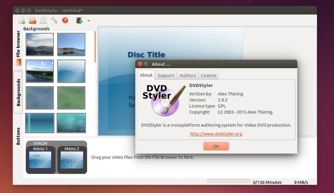Pick the blurry green background thumbnail
Image resolution: width=334 pixels, height=193 pixels.
pos(71,97)
